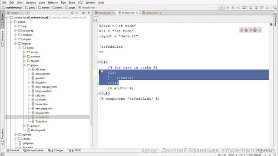Click the 'pages' breadcrumb in navigation bar

pos(70,8)
